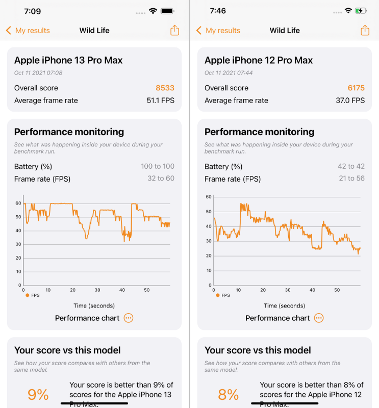
Task: Tap the share icon on iPhone 12 screen
Action: [x=365, y=31]
